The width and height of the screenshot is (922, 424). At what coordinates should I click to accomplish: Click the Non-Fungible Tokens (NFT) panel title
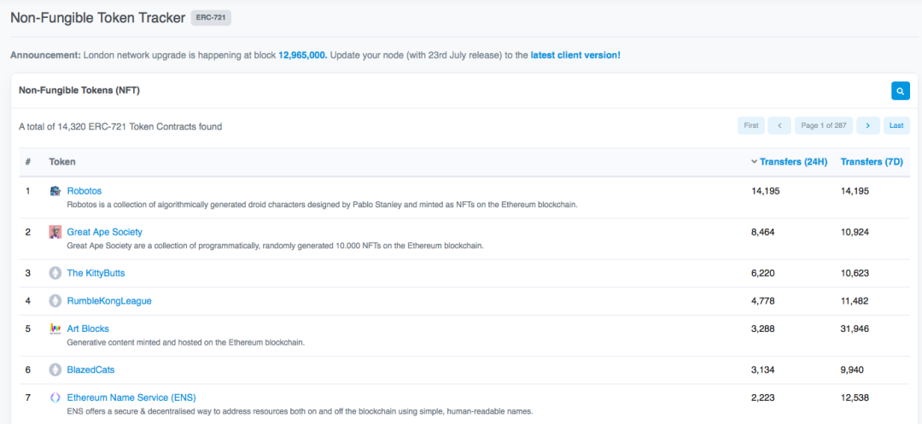tap(79, 90)
